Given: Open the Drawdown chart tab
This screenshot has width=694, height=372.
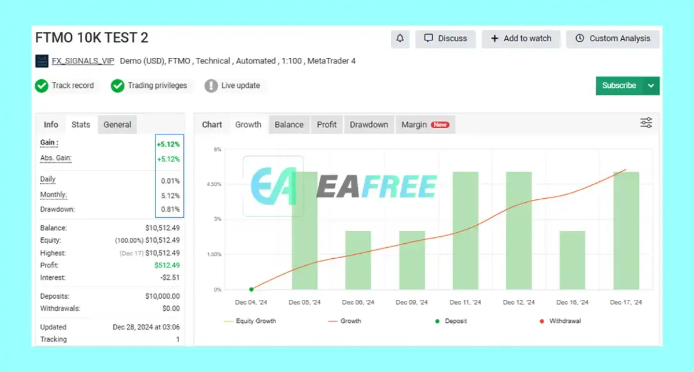Looking at the screenshot, I should (x=369, y=125).
